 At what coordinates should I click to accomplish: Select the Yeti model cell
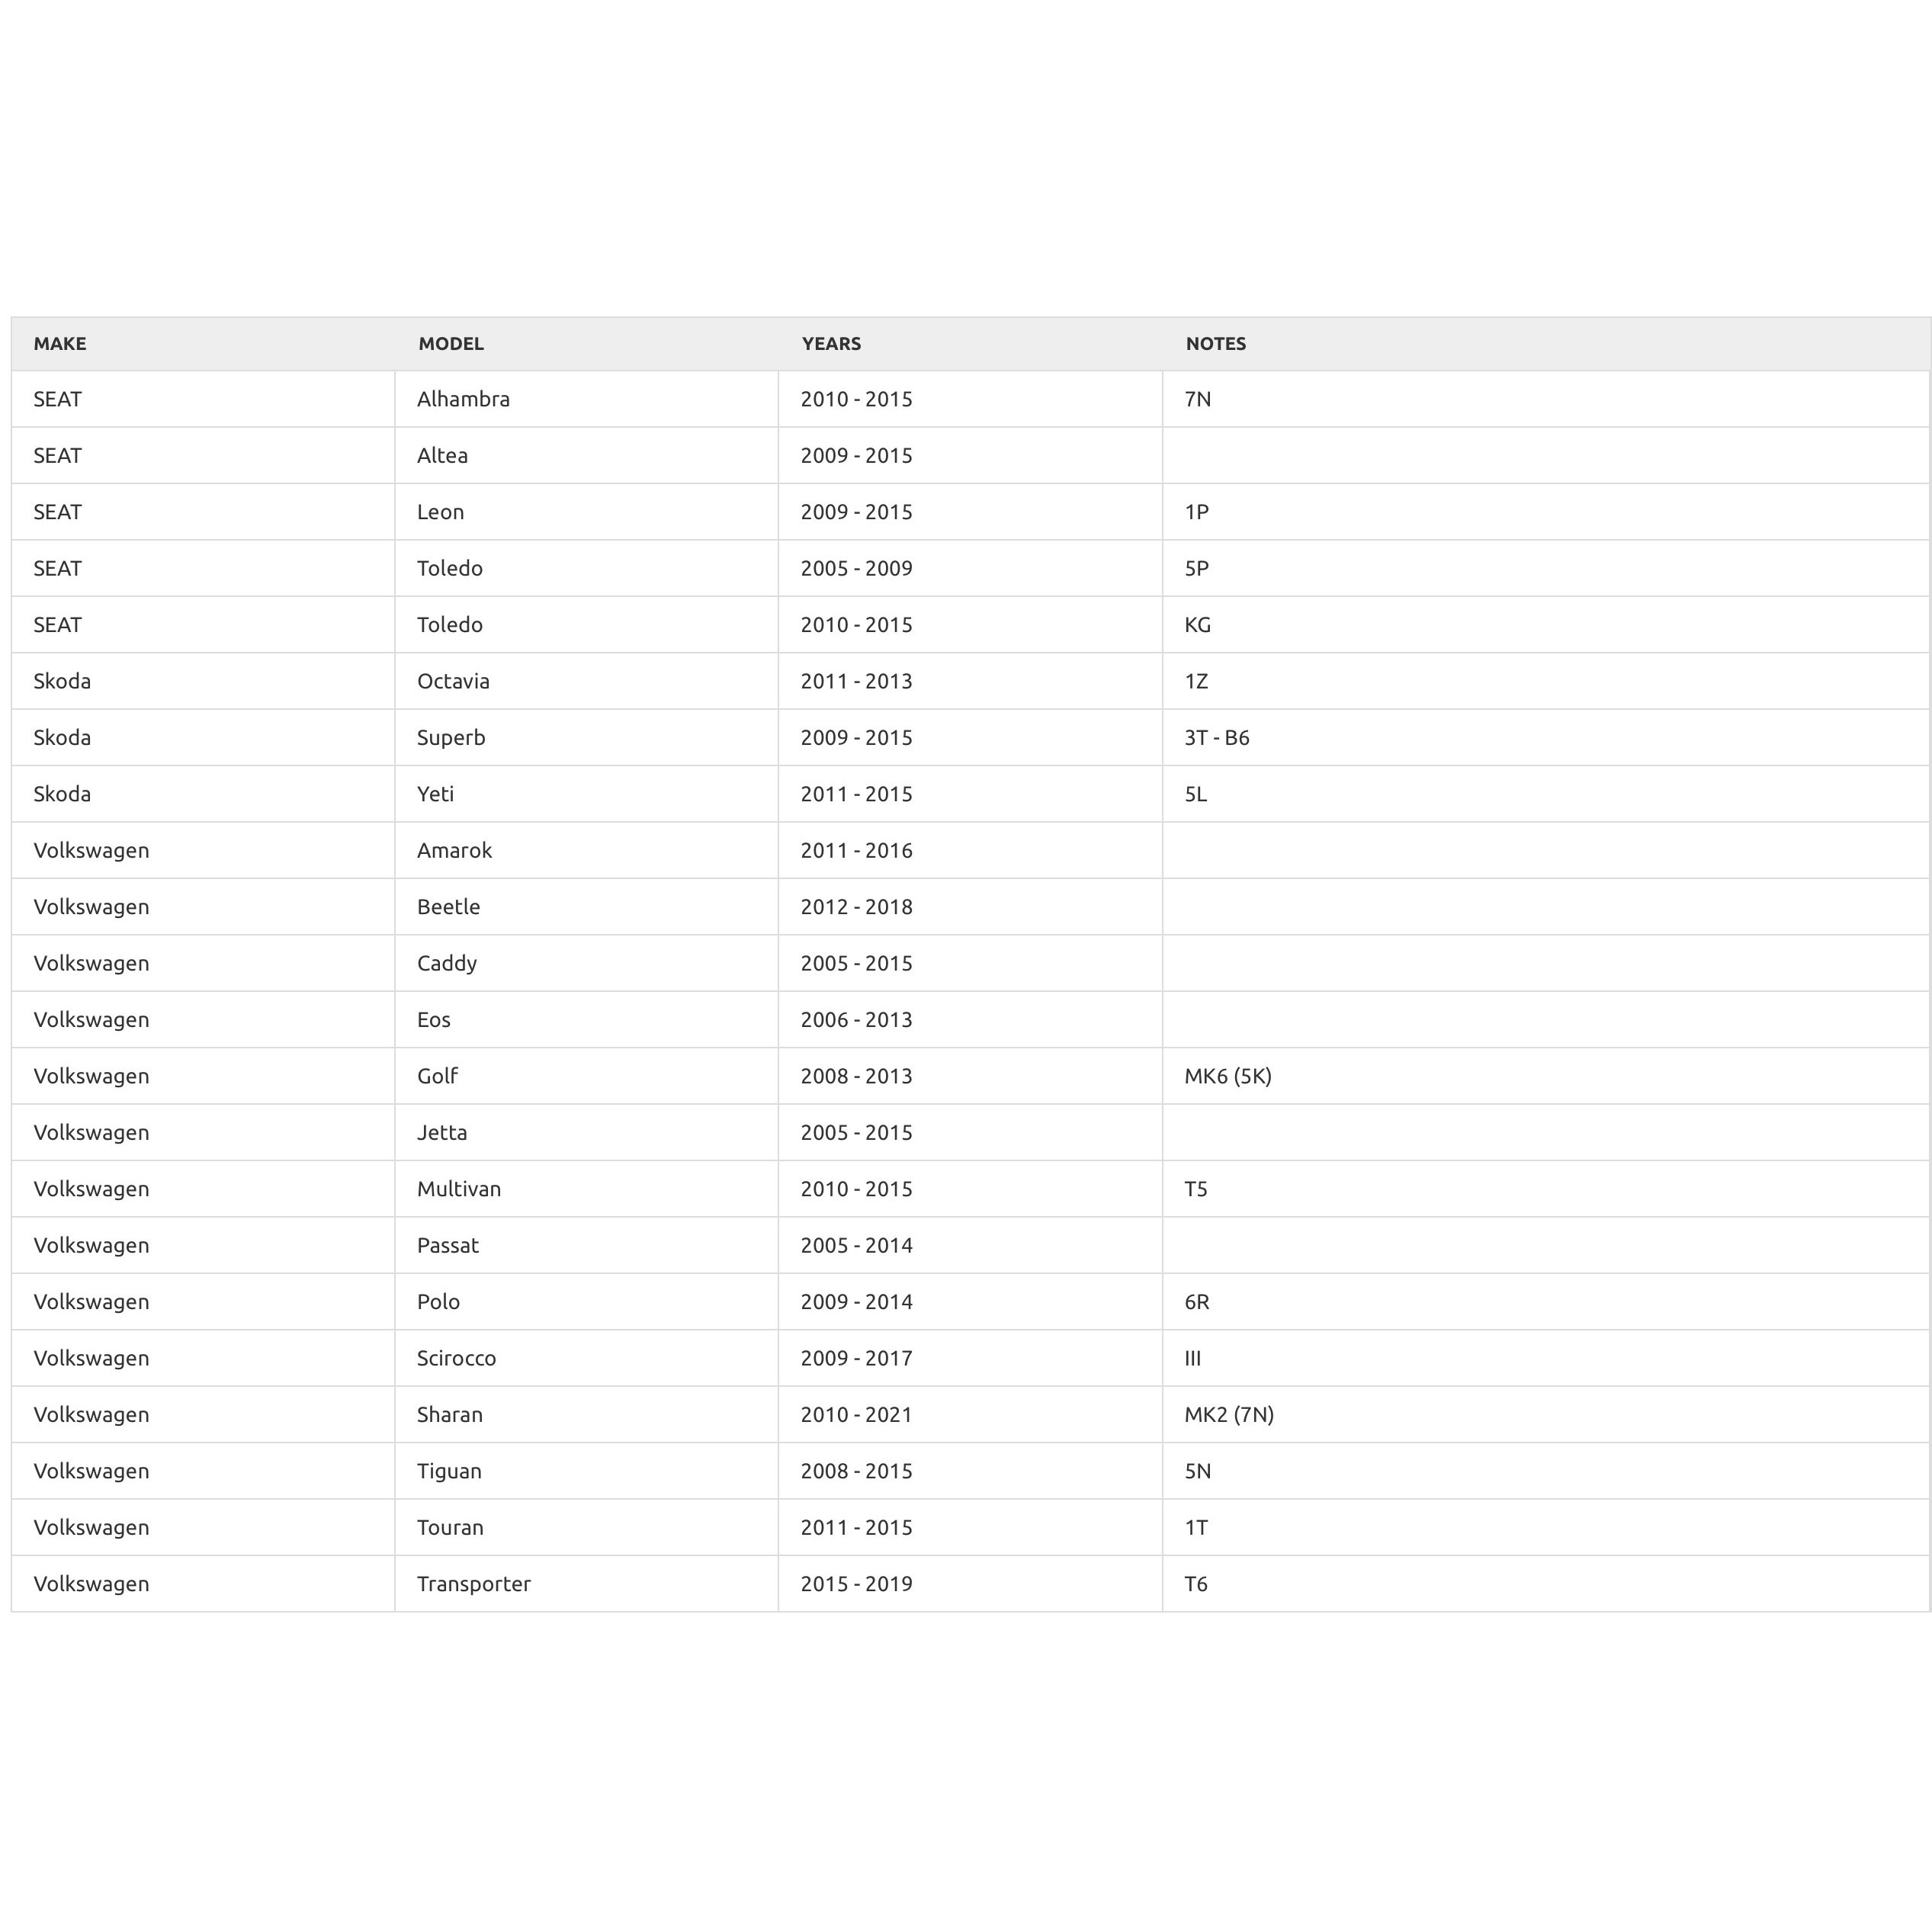(435, 794)
